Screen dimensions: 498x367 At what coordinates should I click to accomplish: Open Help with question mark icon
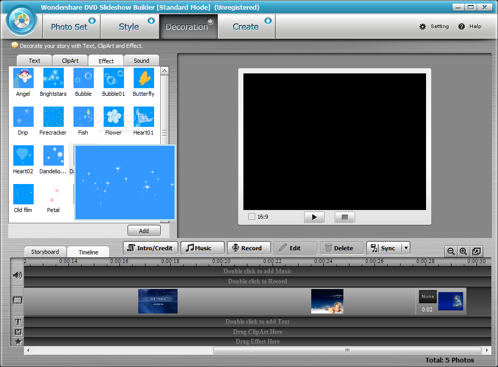pyautogui.click(x=461, y=27)
